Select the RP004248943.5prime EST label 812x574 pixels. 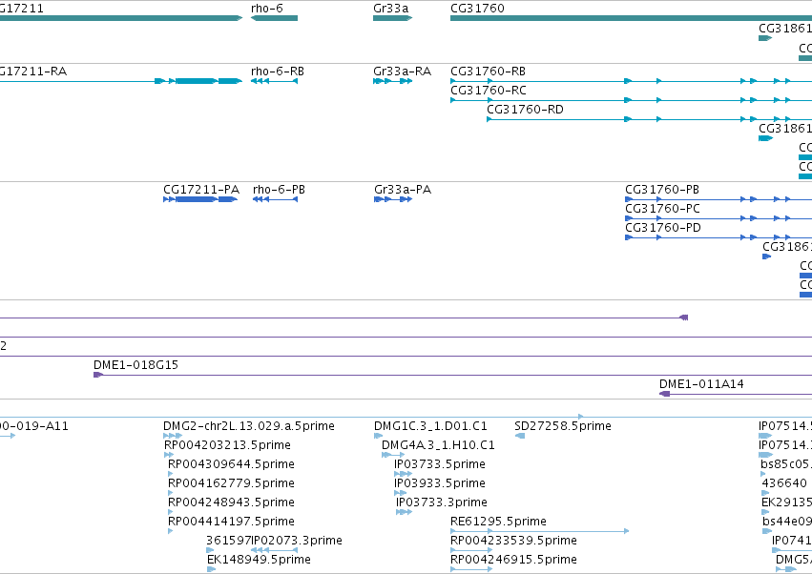pos(231,503)
